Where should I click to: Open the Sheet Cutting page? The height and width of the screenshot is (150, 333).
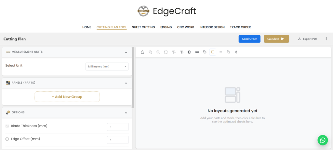143,27
